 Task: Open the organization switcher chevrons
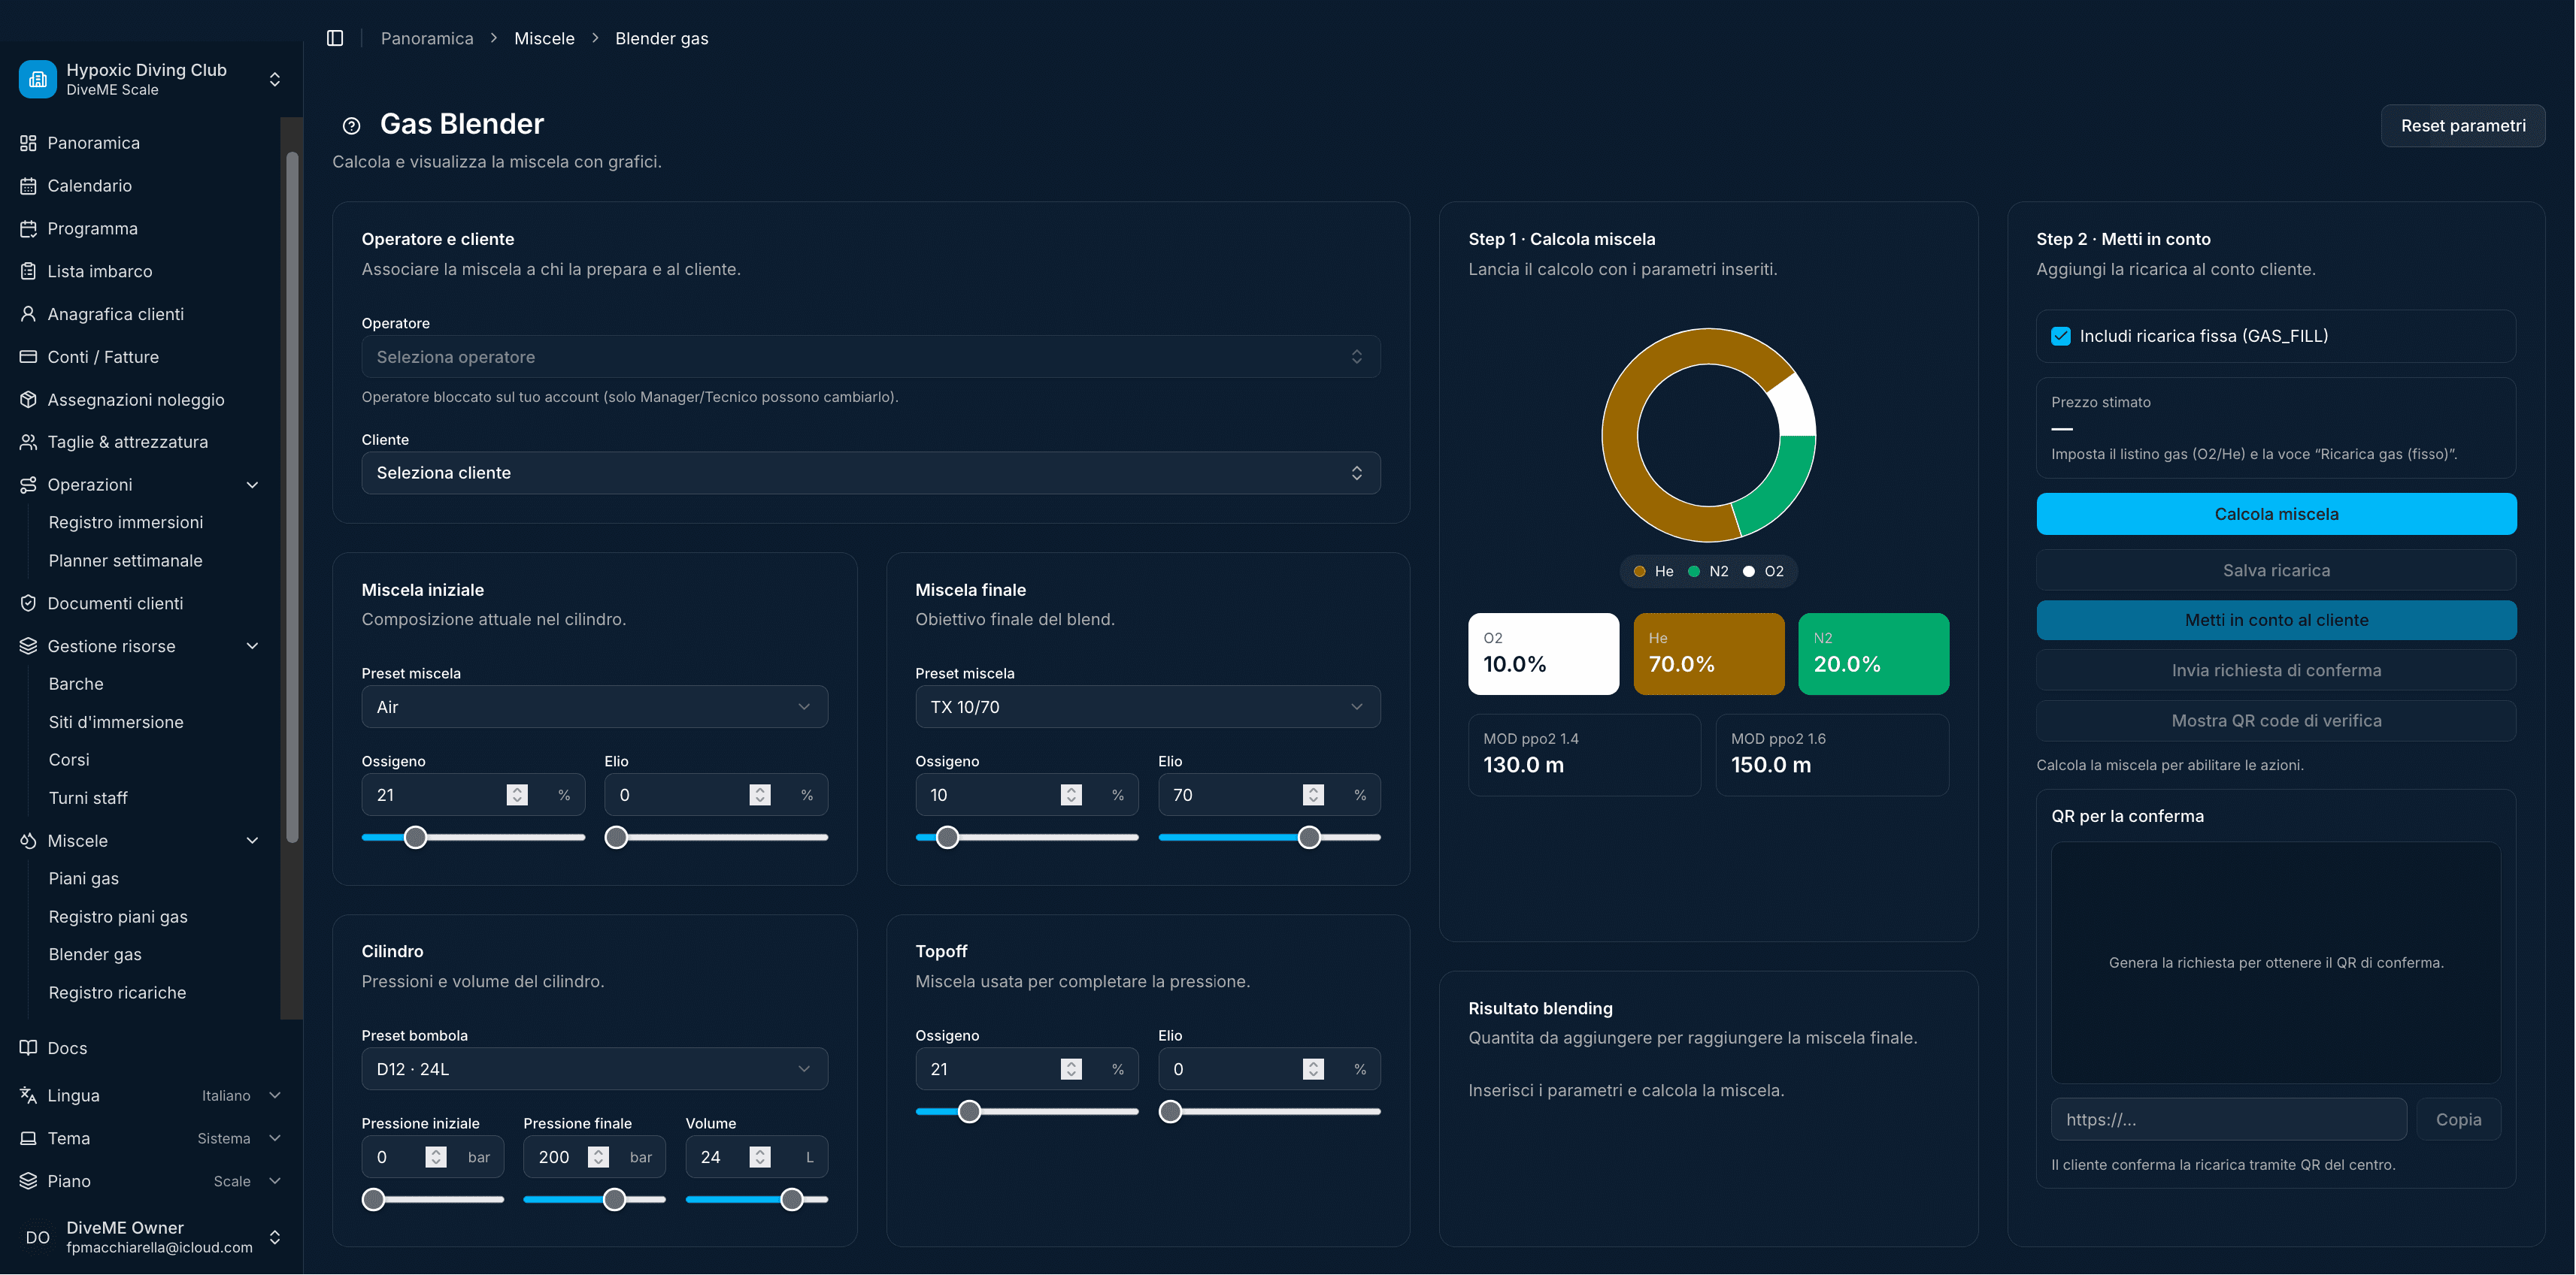[275, 79]
